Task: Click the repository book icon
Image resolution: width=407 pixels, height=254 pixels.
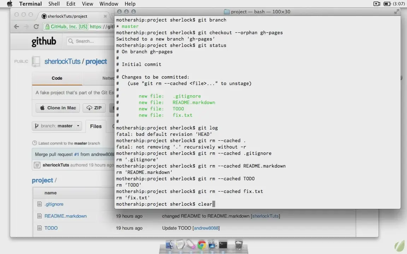Action: [x=36, y=62]
